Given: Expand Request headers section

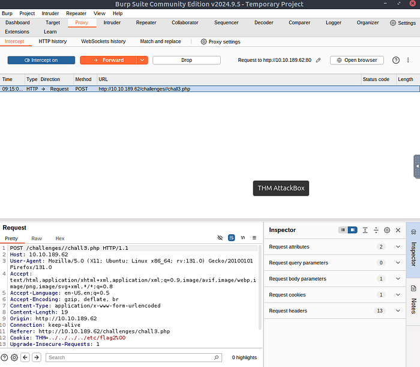Looking at the screenshot, I should pos(335,311).
